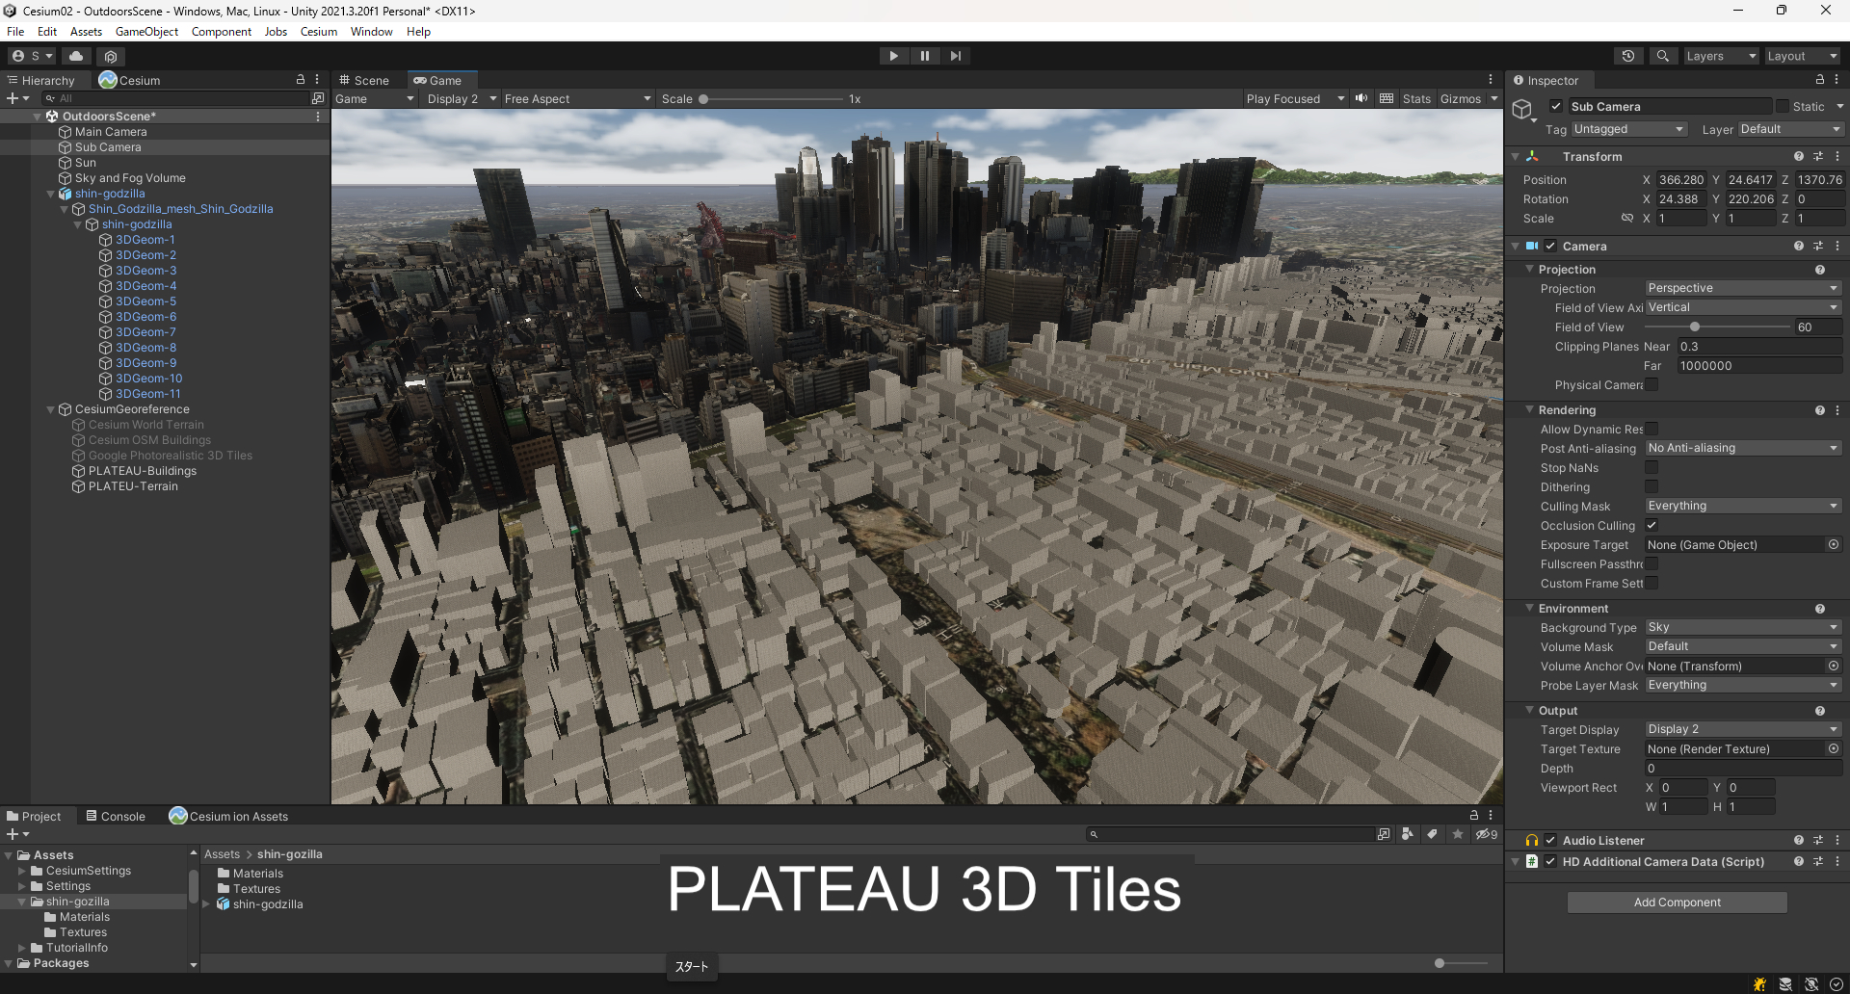Collapse the CesiumGeoreference tree node
The image size is (1850, 994).
click(51, 409)
